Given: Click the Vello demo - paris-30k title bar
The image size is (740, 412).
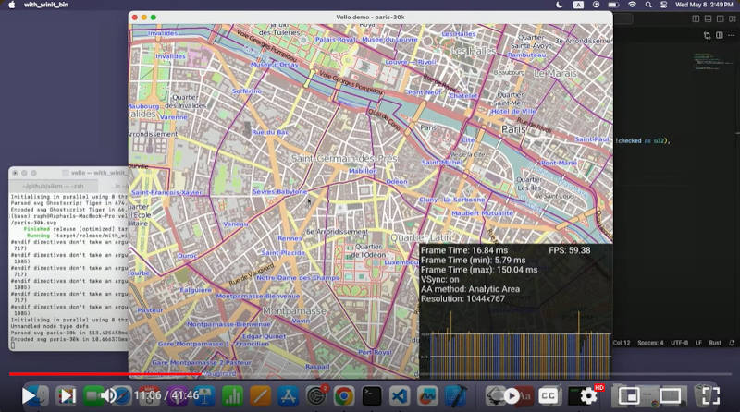Looking at the screenshot, I should [x=371, y=17].
